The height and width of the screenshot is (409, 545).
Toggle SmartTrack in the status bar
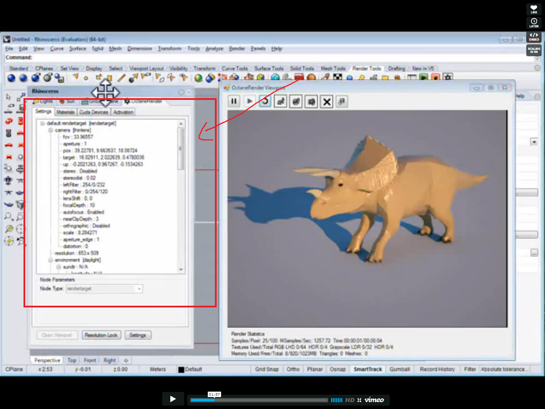tap(368, 369)
